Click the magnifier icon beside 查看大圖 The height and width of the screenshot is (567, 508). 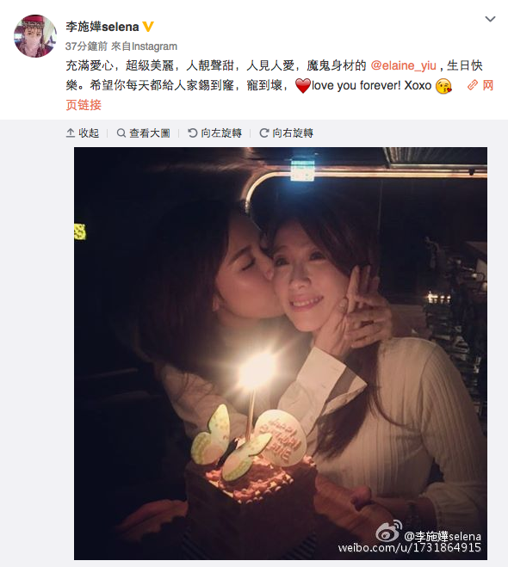pos(121,133)
